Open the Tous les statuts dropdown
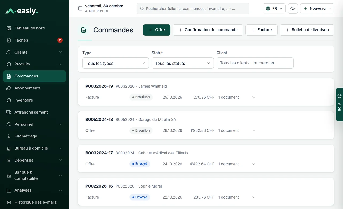 click(x=183, y=63)
